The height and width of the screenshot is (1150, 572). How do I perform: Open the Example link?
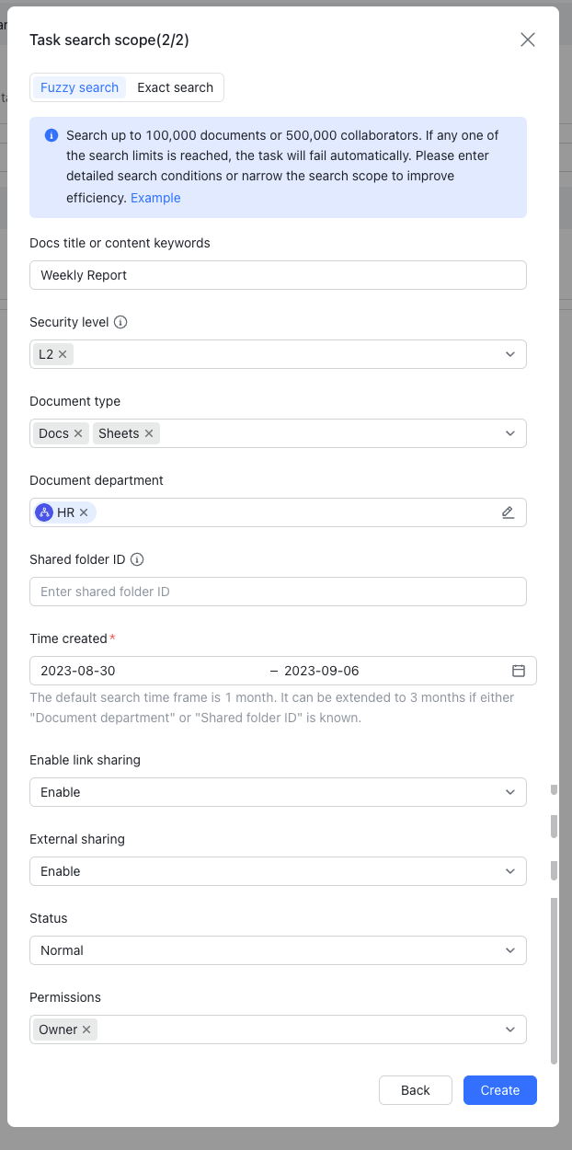click(155, 198)
